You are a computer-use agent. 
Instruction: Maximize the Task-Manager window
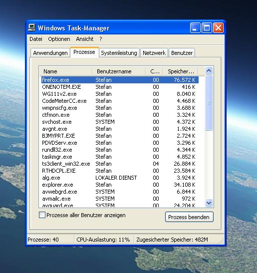(207, 27)
